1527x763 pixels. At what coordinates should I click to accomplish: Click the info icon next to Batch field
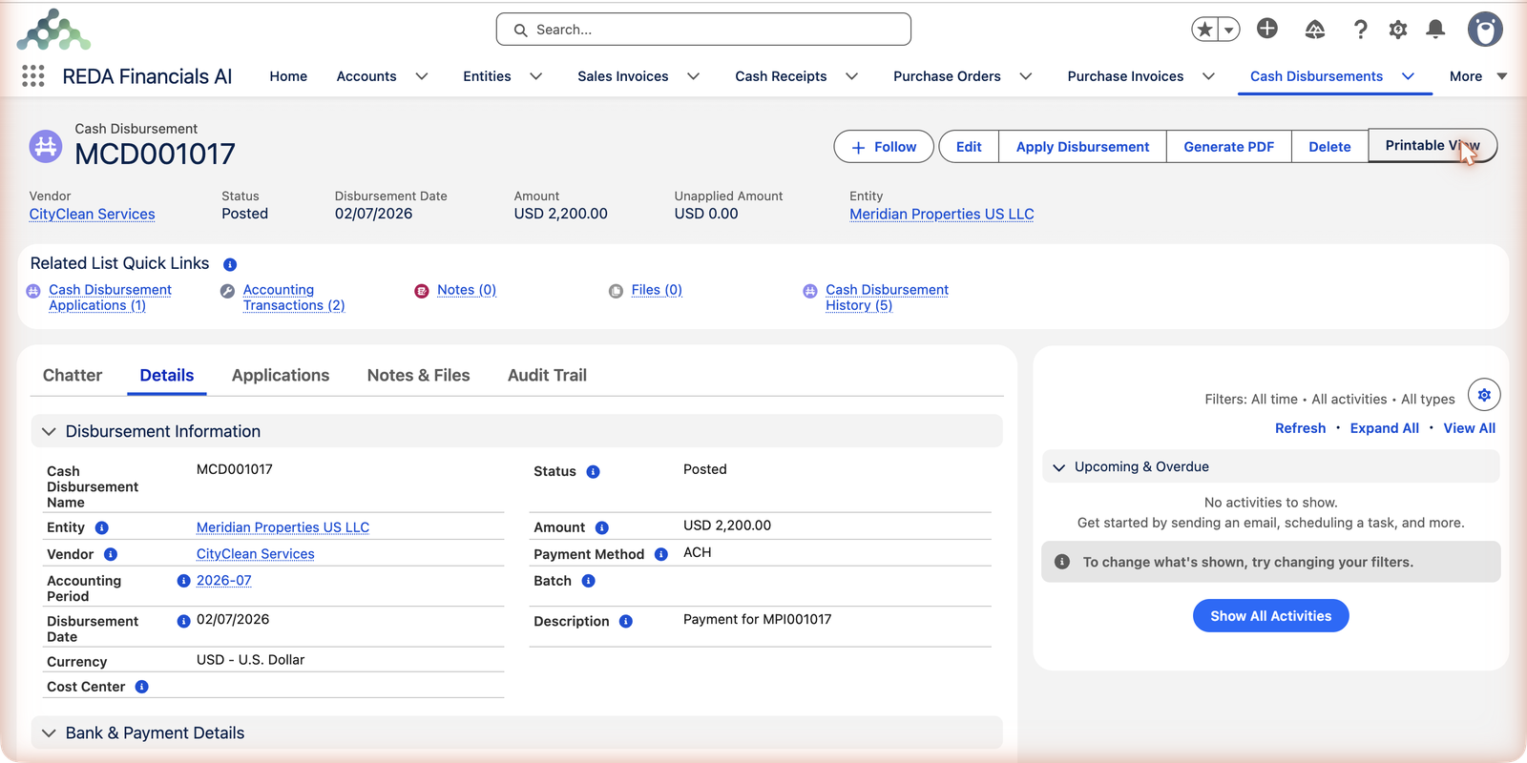[x=588, y=581]
